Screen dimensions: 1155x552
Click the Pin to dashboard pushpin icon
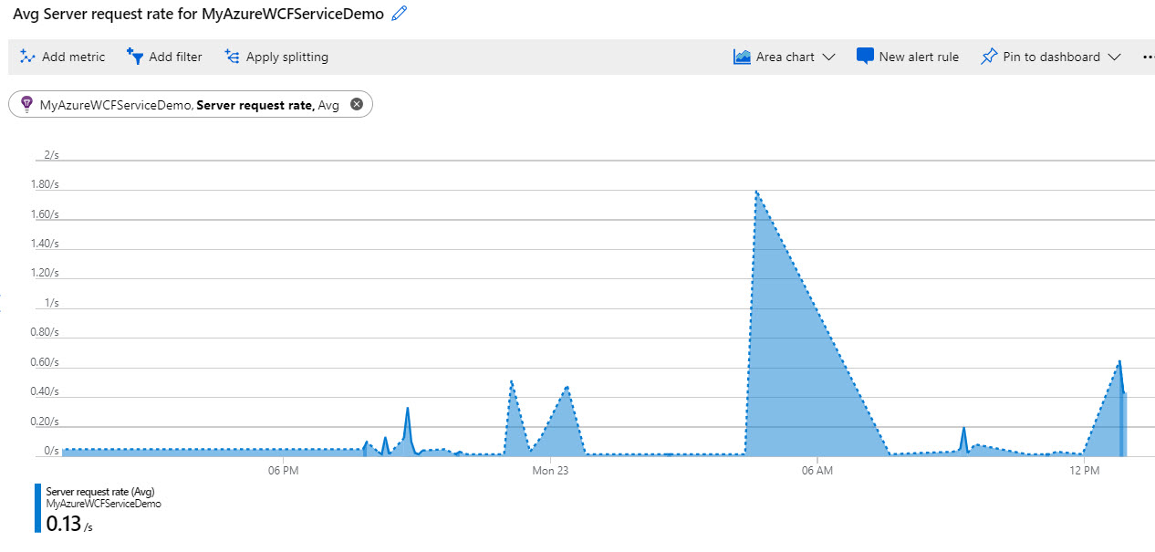click(989, 57)
